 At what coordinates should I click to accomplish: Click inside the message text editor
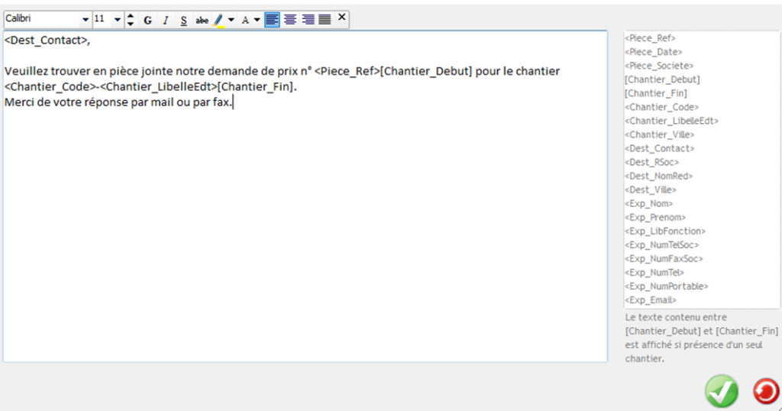tap(305, 196)
